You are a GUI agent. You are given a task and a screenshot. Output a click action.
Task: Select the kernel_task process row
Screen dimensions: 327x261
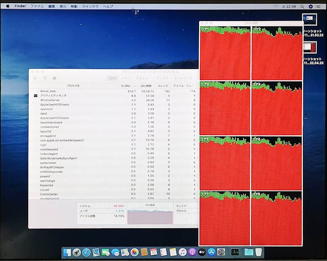[77, 91]
